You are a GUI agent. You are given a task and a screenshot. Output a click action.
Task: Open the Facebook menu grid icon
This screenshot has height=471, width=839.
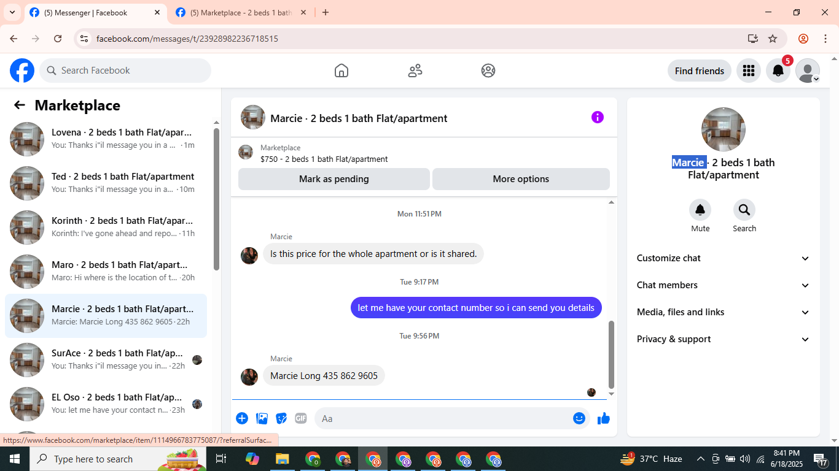(748, 71)
